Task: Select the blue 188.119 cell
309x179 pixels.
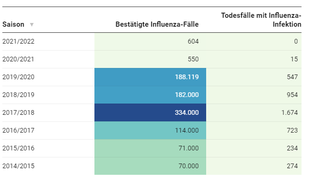Action: point(150,77)
